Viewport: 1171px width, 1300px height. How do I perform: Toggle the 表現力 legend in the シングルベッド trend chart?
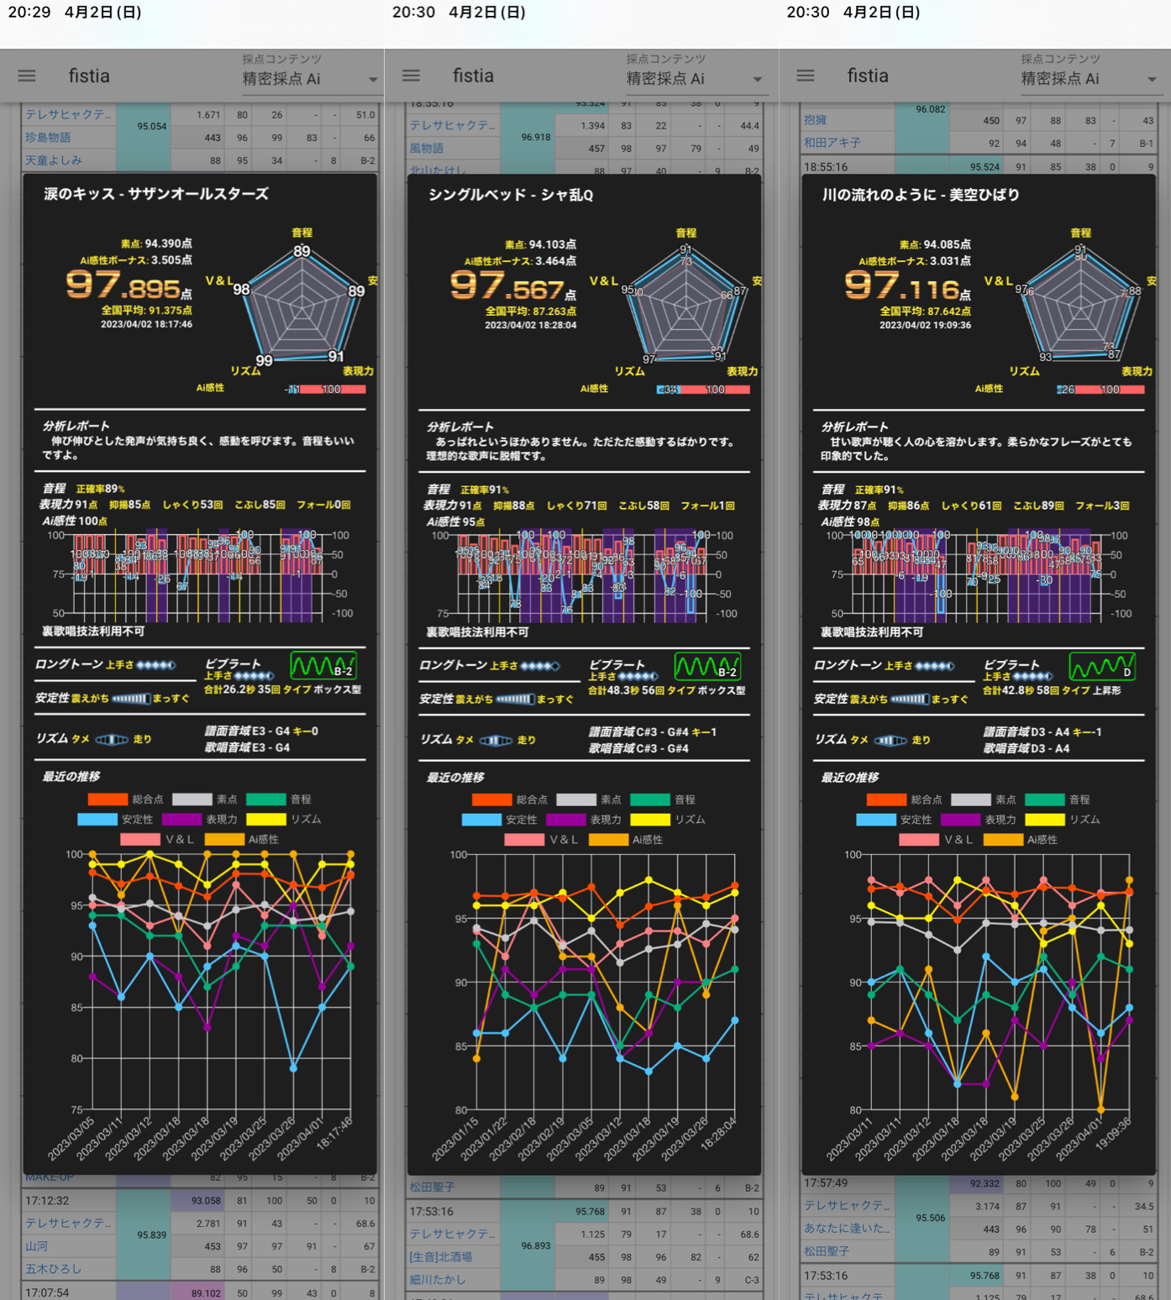[x=584, y=820]
